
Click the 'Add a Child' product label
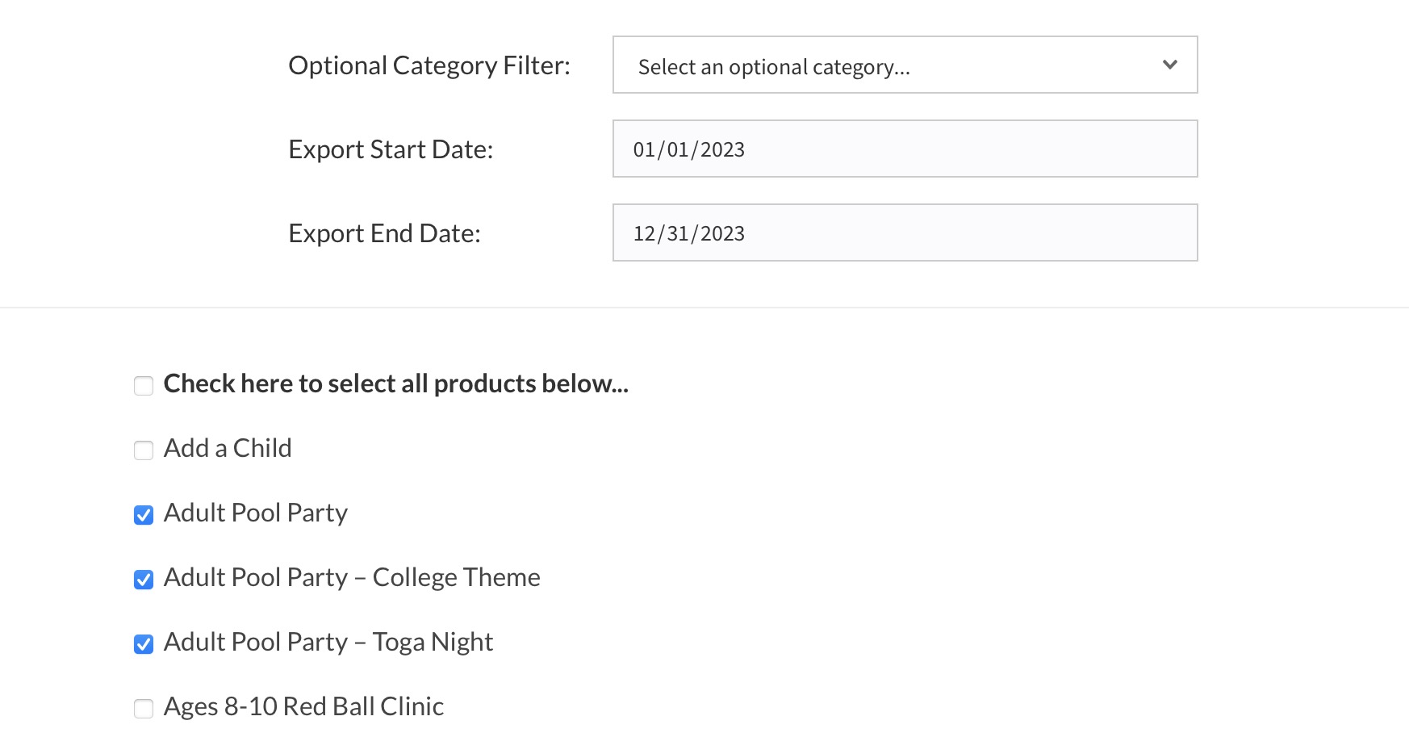pos(228,448)
